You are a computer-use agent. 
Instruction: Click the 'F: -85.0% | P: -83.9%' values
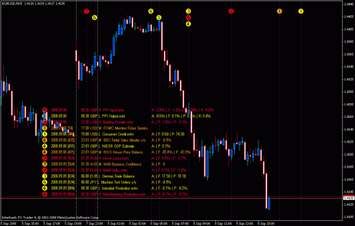coord(174,152)
